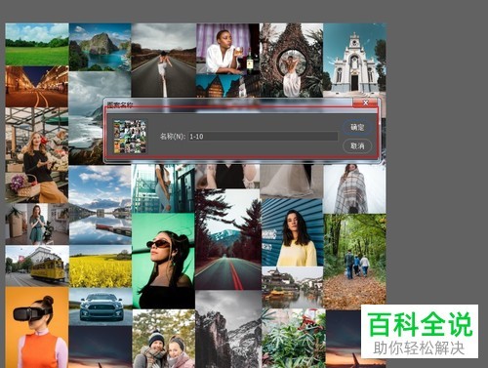Select the VR headset woman photo
Viewport: 488px width, 368px height.
(37, 327)
